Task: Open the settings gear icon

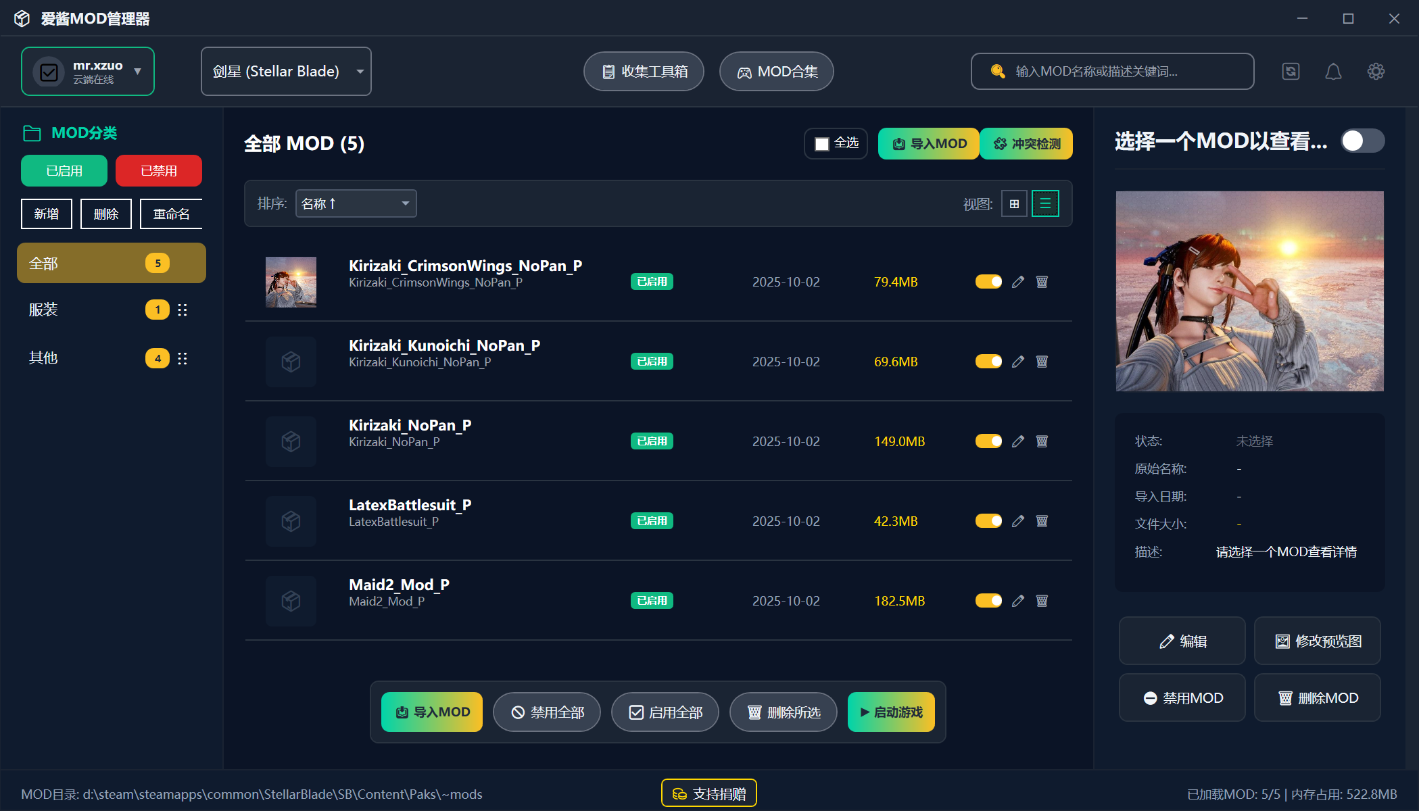Action: [x=1376, y=71]
